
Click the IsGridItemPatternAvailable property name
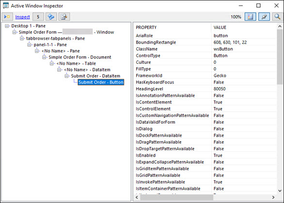click(162, 169)
